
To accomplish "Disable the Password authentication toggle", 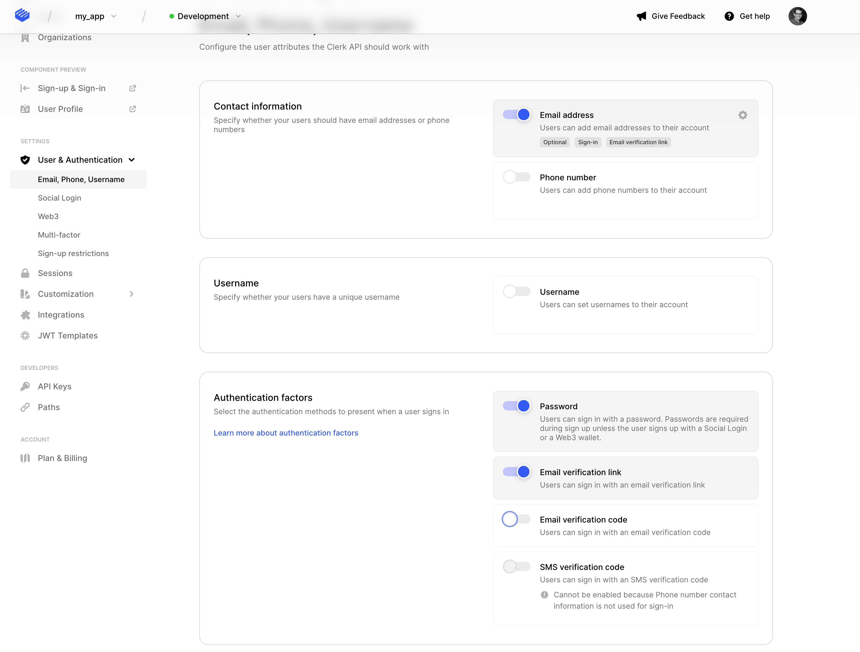I will click(516, 406).
